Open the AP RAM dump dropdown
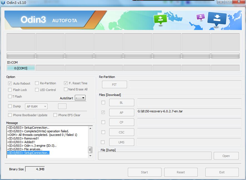The image size is (246, 180). [x=36, y=107]
